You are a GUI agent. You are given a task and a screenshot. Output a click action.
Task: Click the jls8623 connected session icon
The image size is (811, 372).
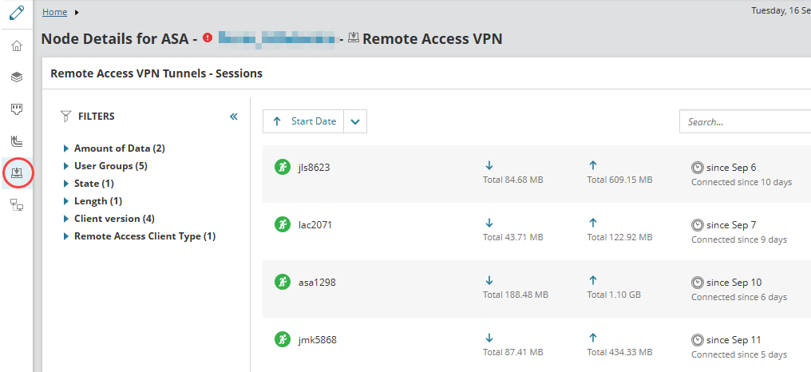[x=282, y=167]
